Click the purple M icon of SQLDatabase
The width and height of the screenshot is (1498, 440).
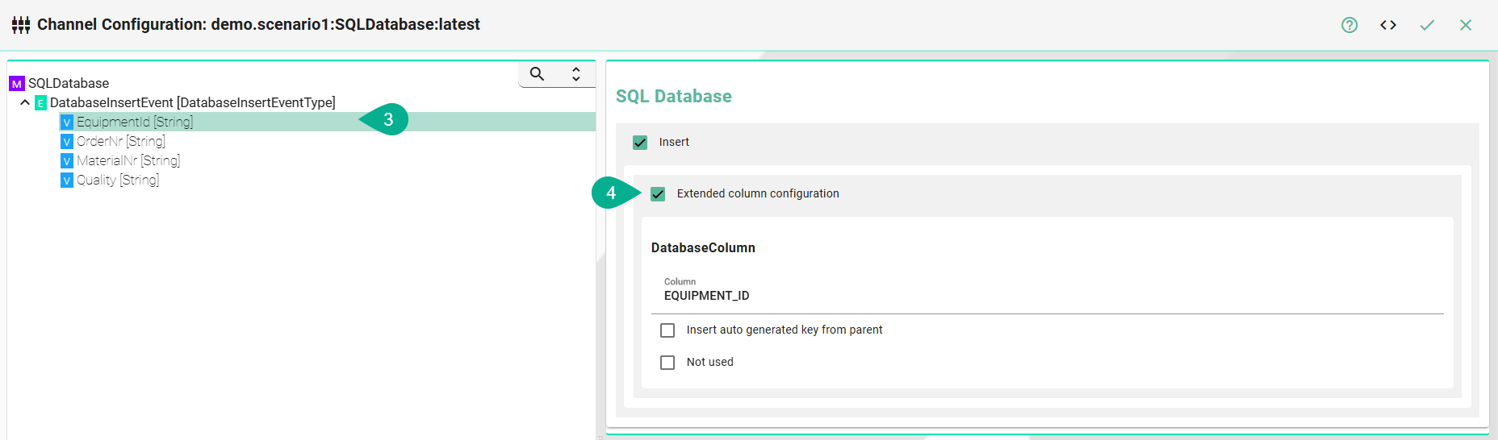(x=16, y=84)
